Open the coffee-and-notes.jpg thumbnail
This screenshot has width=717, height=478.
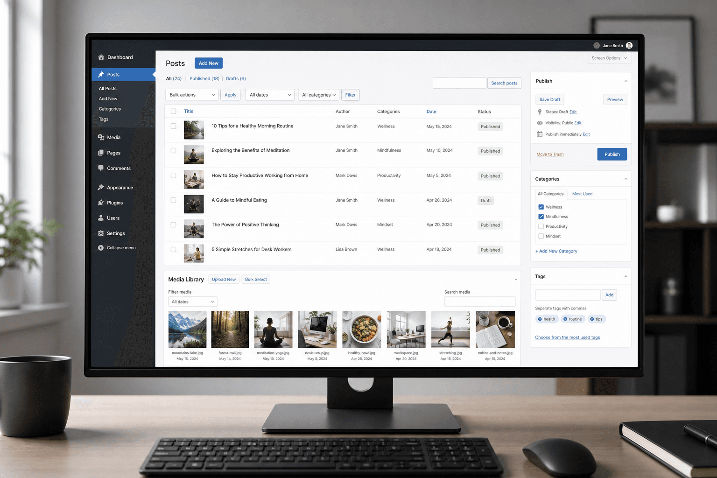495,330
